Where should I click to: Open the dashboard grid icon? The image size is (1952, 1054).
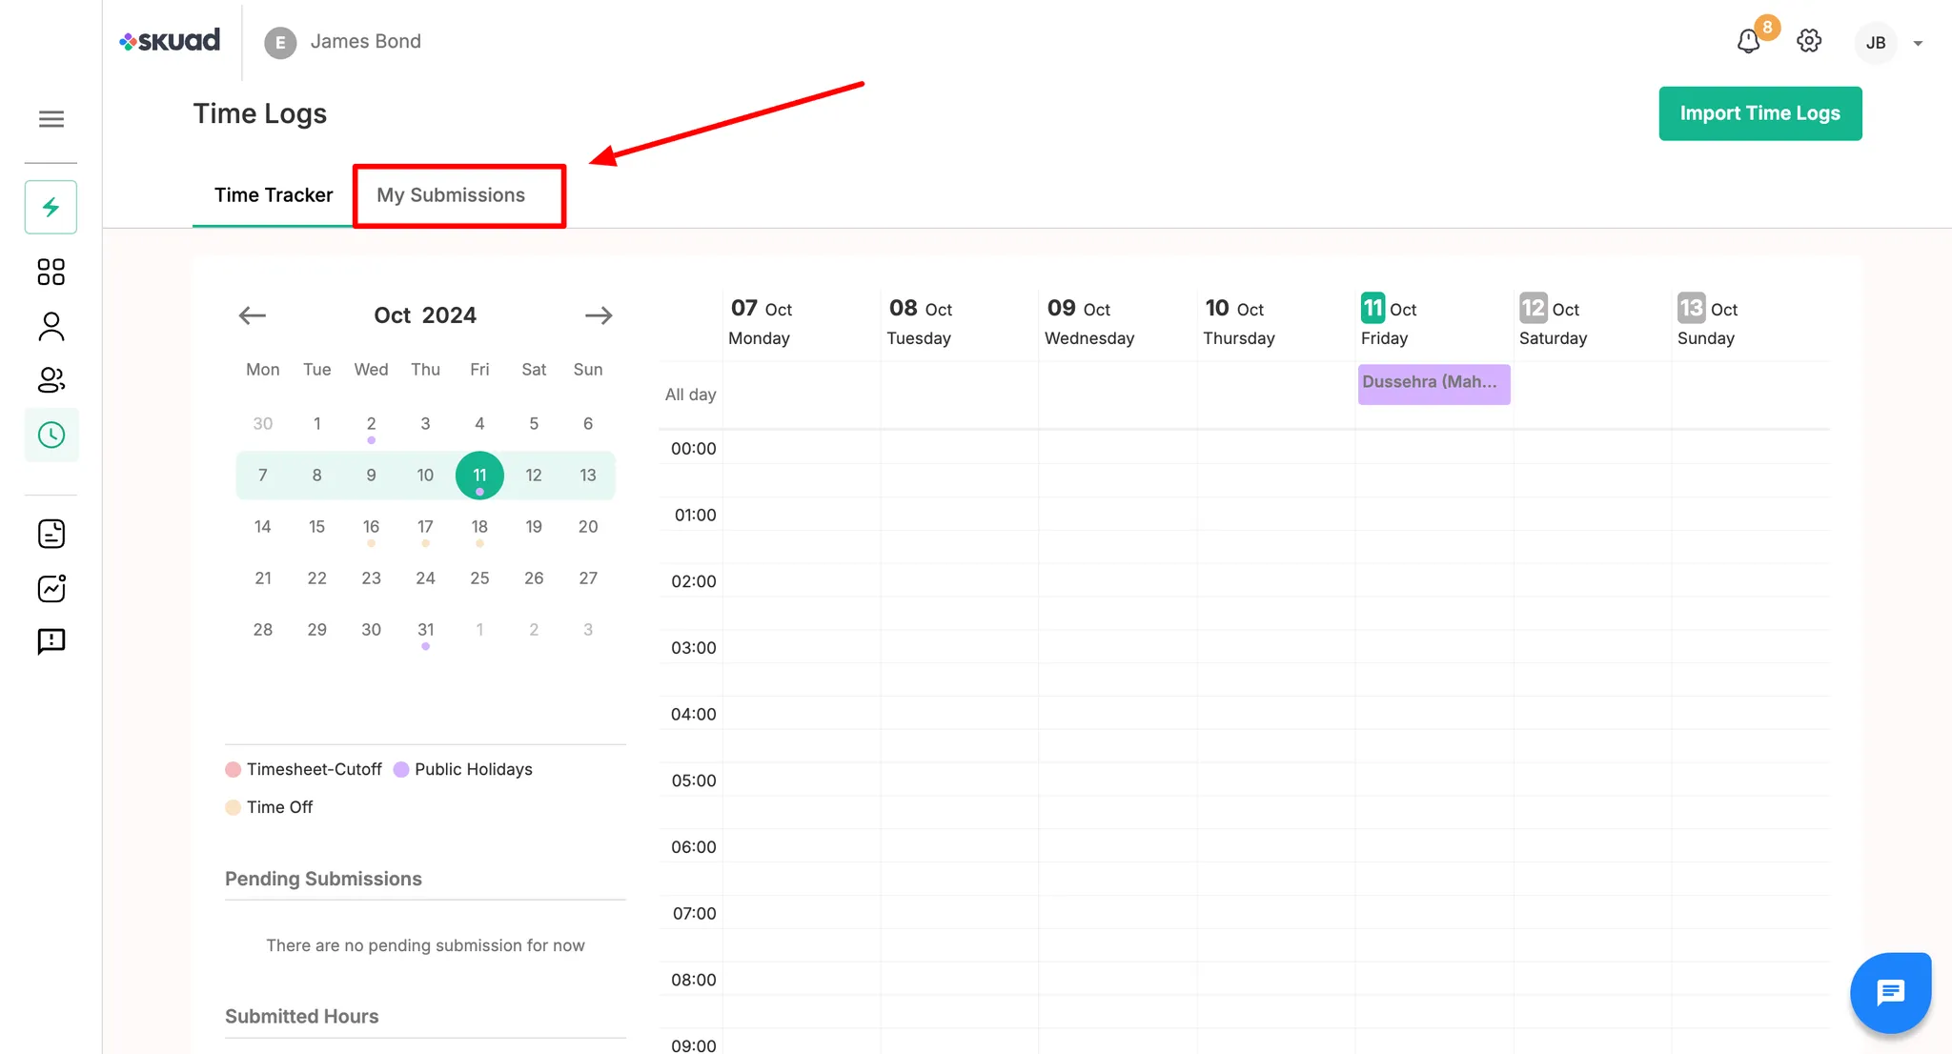(x=51, y=272)
